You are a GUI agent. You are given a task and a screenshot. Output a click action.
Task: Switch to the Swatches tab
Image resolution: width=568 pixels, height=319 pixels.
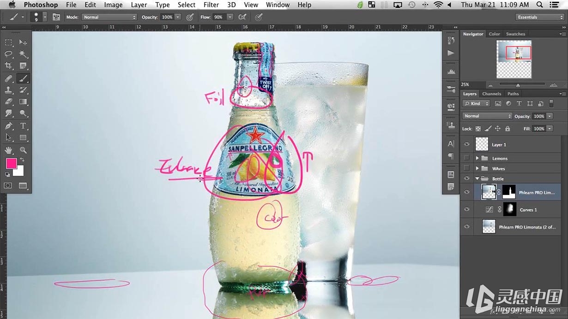click(x=515, y=34)
